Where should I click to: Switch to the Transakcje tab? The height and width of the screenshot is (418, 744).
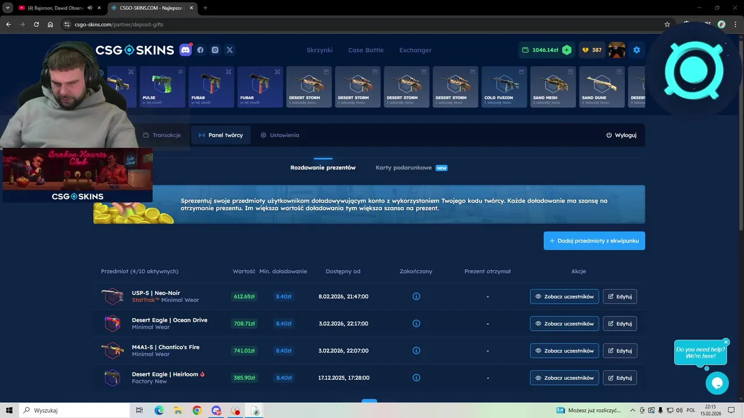162,135
